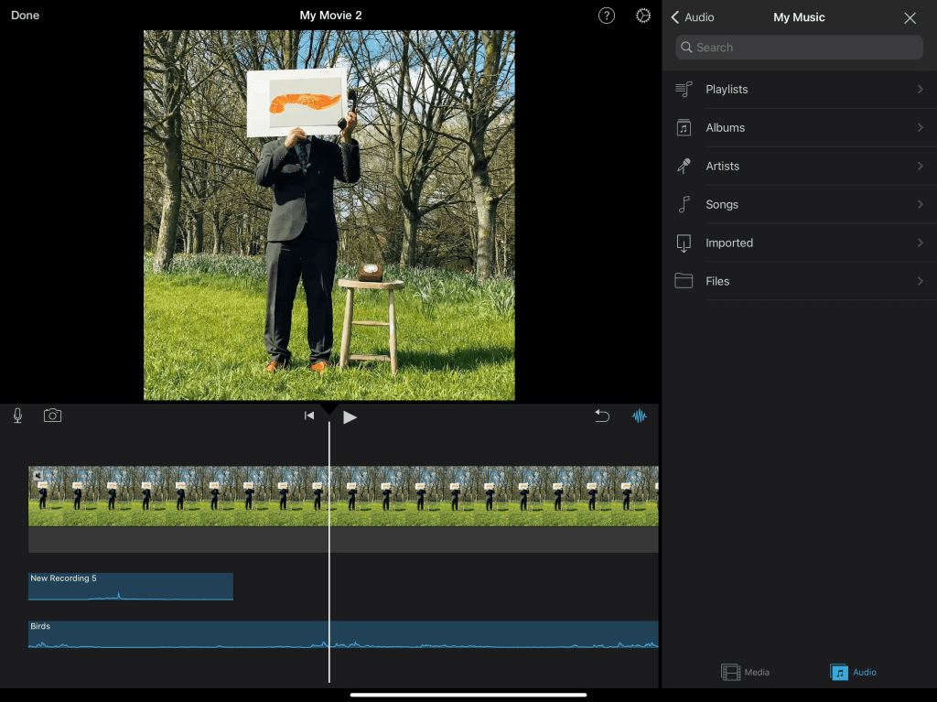Open the help question mark

[x=607, y=16]
